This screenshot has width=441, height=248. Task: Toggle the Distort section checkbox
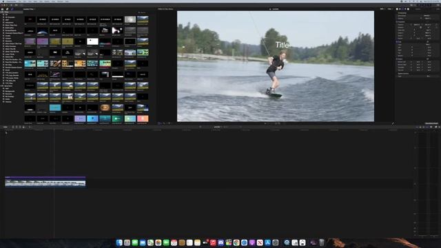click(x=397, y=59)
